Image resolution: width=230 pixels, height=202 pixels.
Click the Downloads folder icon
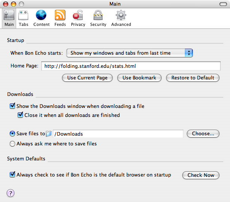[49, 133]
